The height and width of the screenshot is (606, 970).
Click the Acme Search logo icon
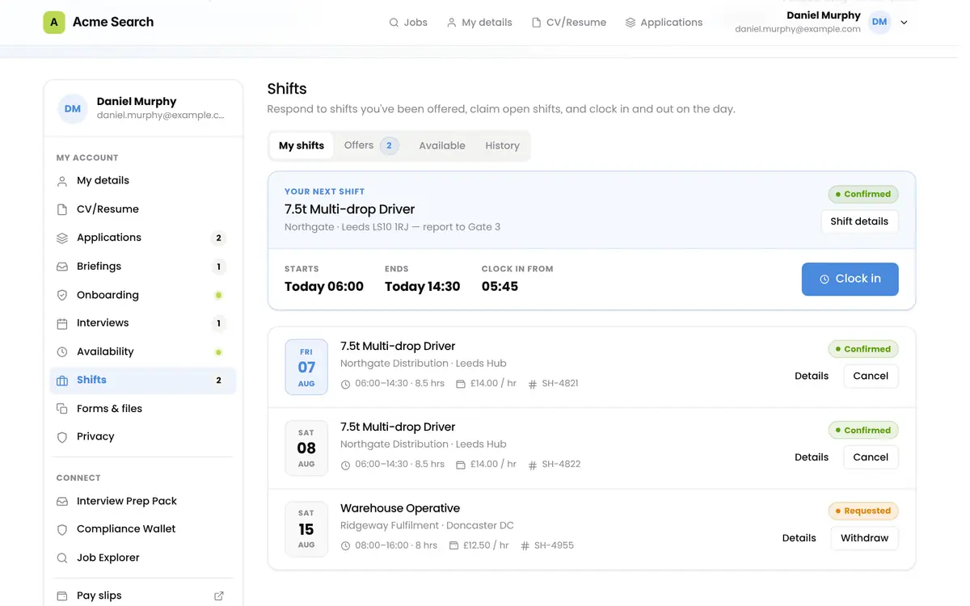coord(54,23)
